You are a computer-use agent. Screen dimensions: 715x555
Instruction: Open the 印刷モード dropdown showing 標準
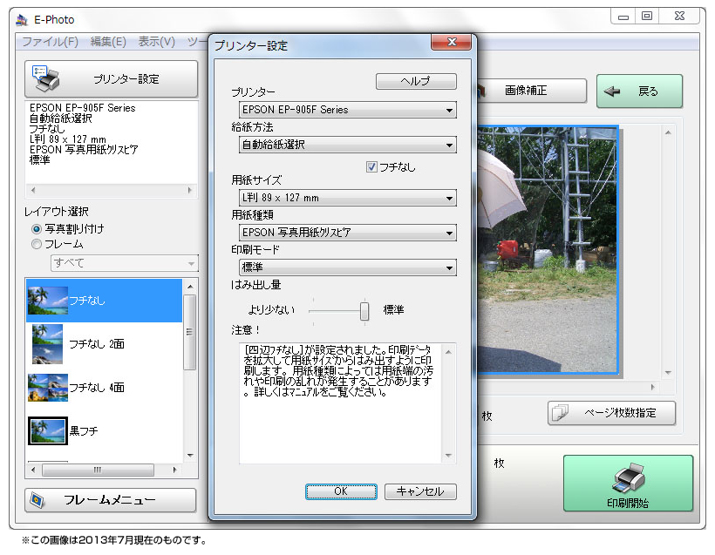pos(347,267)
